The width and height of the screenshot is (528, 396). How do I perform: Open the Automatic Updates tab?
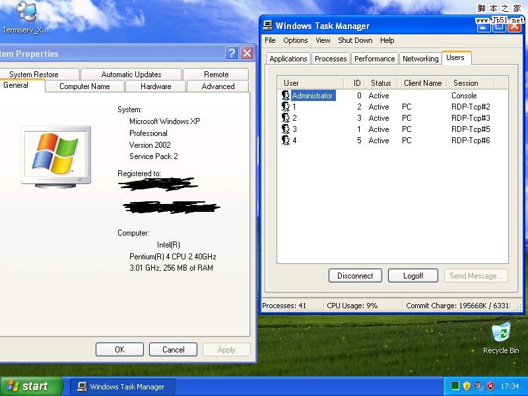pos(131,74)
